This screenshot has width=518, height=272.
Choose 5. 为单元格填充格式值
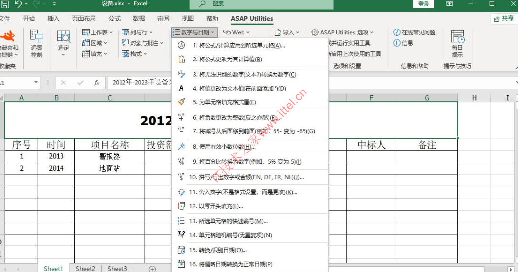click(250, 102)
